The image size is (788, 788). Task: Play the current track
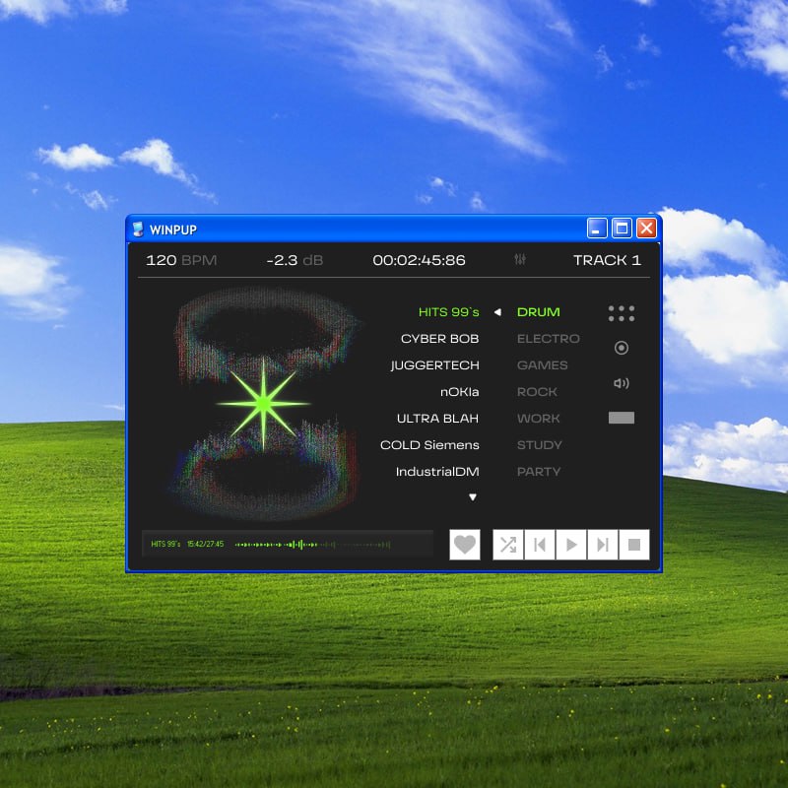click(571, 545)
